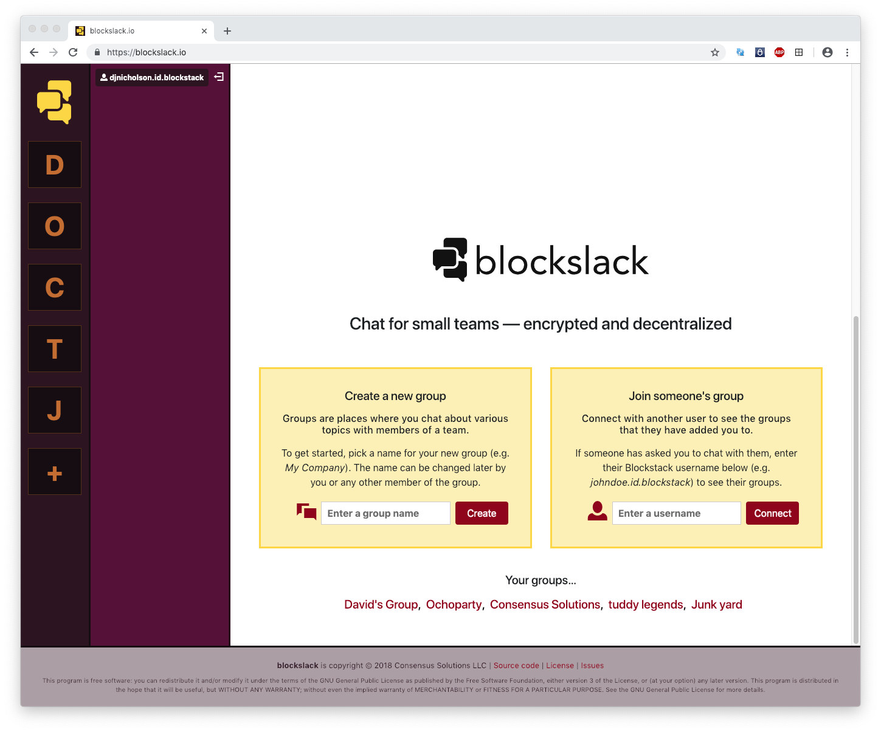Screen dimensions: 881x732
Task: Open David's Group
Action: [x=380, y=604]
